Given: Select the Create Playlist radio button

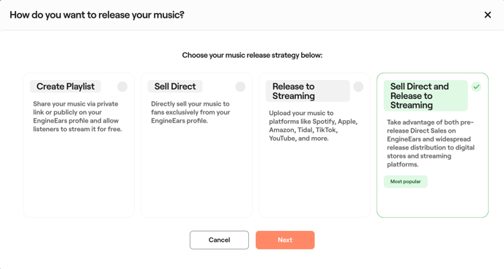Looking at the screenshot, I should (122, 86).
